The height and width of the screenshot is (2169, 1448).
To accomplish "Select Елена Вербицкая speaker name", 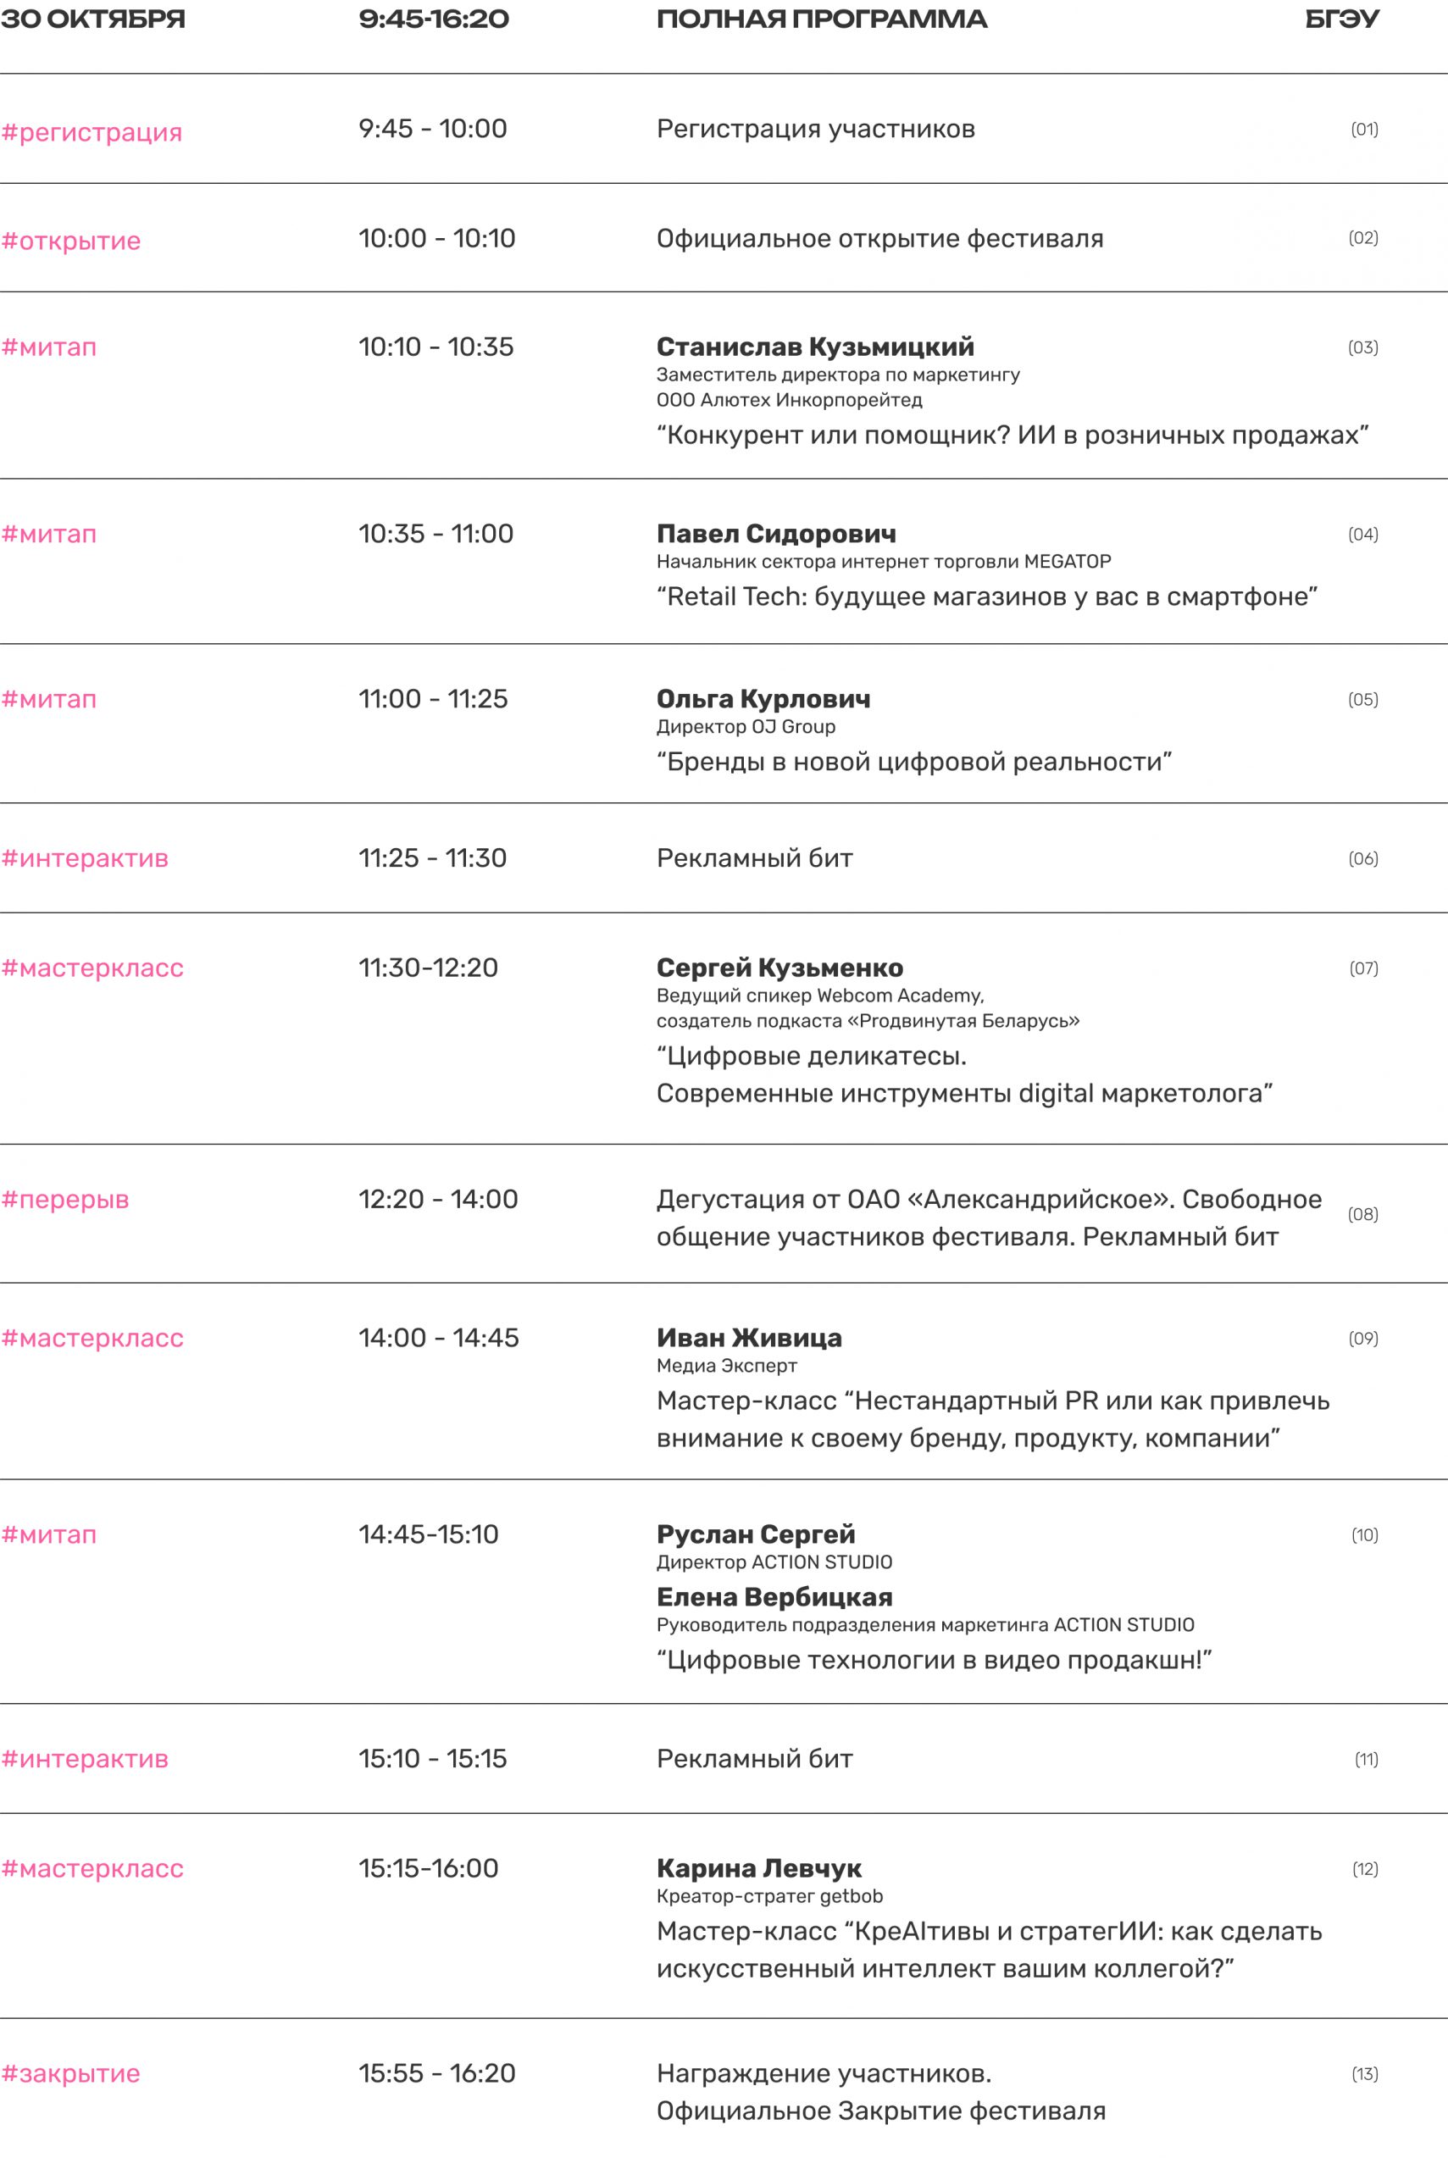I will click(774, 1597).
